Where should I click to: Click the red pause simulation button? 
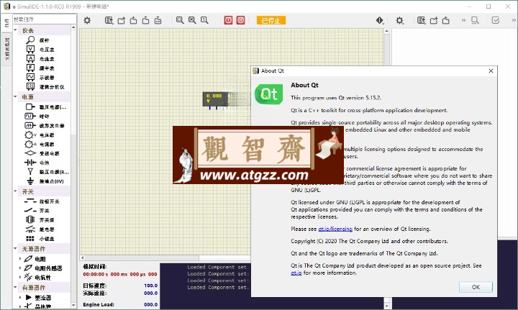coord(240,20)
